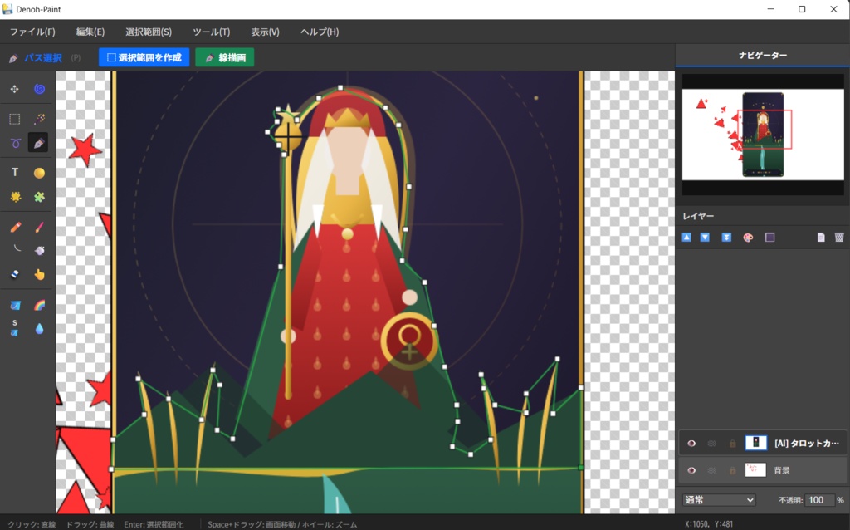Click the purple square layer icon
The width and height of the screenshot is (850, 530).
[769, 237]
